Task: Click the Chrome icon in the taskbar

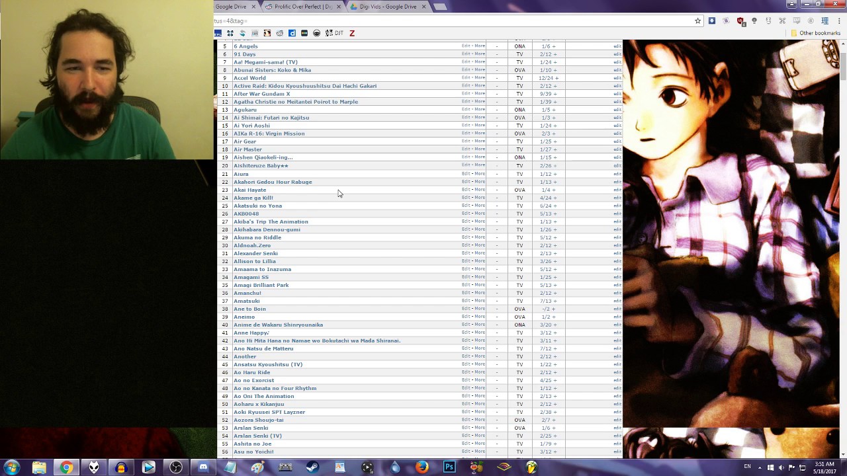Action: point(66,467)
